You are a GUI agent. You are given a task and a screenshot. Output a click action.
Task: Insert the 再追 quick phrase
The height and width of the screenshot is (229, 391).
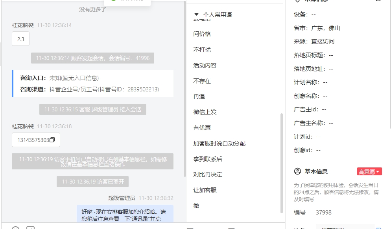[x=199, y=96]
